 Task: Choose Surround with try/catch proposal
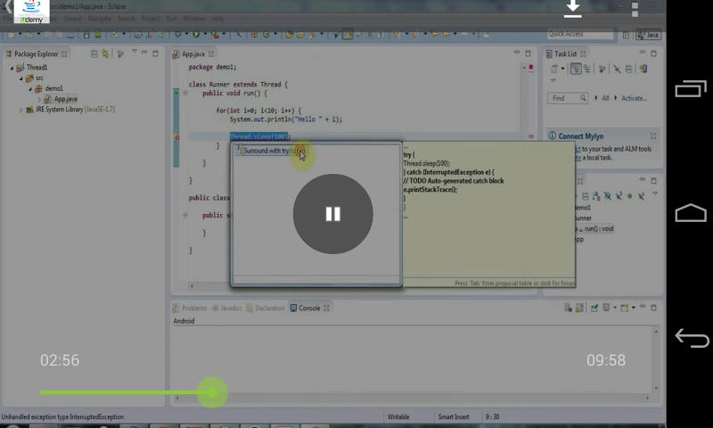coord(274,151)
